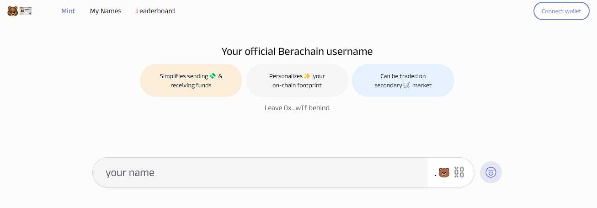Screen dimensions: 597x208
Task: Click the chain links emoji suffix
Action: (x=459, y=172)
